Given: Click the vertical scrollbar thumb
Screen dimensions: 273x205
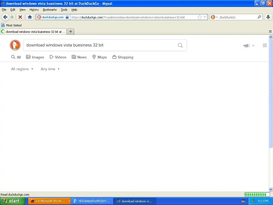Looking at the screenshot, I should (x=271, y=93).
